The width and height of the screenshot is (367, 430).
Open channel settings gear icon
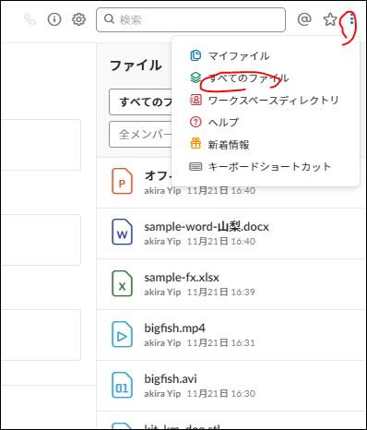point(78,19)
